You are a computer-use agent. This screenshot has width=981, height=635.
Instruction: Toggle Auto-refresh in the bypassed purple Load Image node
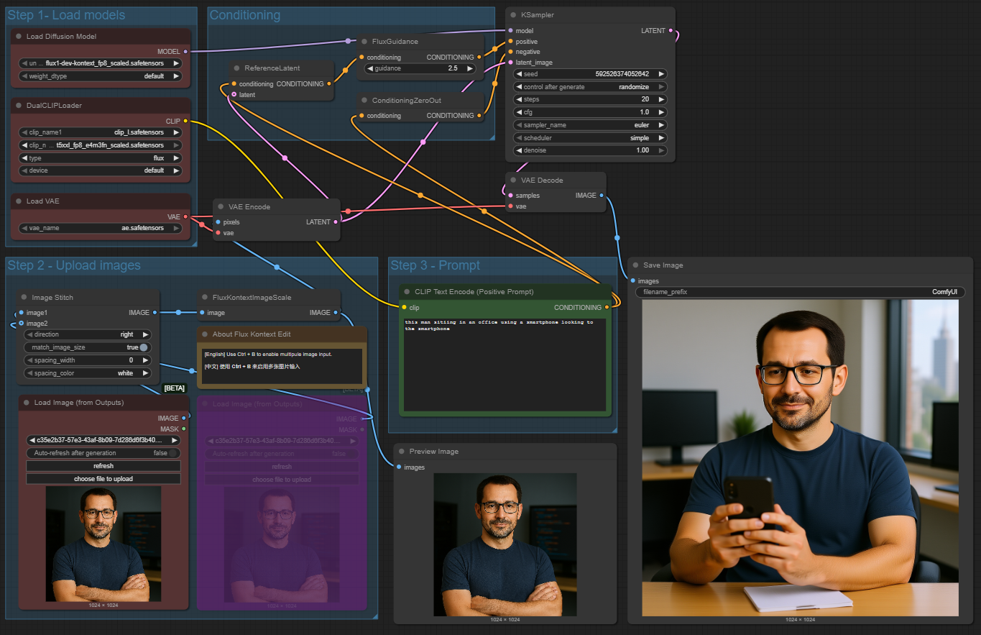[x=352, y=454]
